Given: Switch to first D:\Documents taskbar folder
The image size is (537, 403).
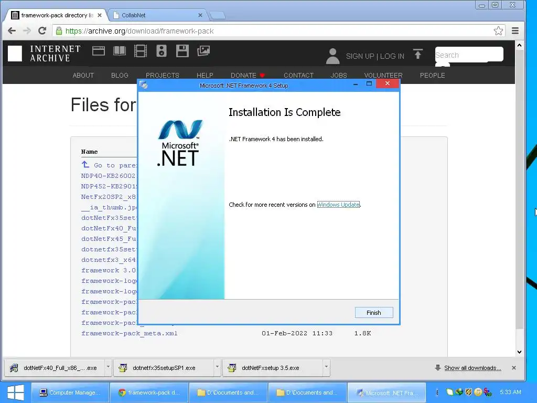Looking at the screenshot, I should coord(229,393).
